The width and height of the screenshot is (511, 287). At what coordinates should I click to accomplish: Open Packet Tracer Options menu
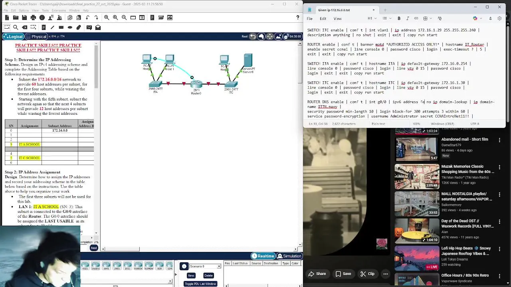pyautogui.click(x=24, y=10)
